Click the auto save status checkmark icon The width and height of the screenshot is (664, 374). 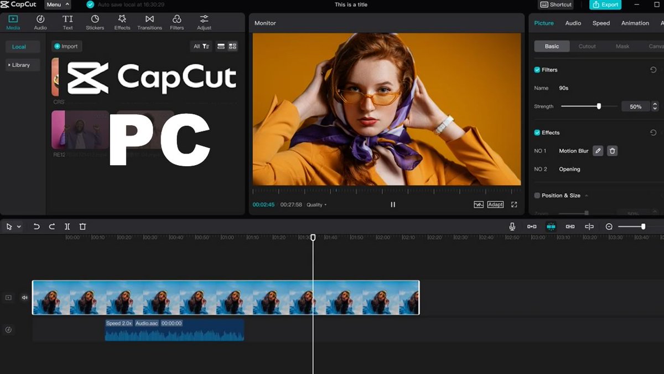[x=90, y=4]
